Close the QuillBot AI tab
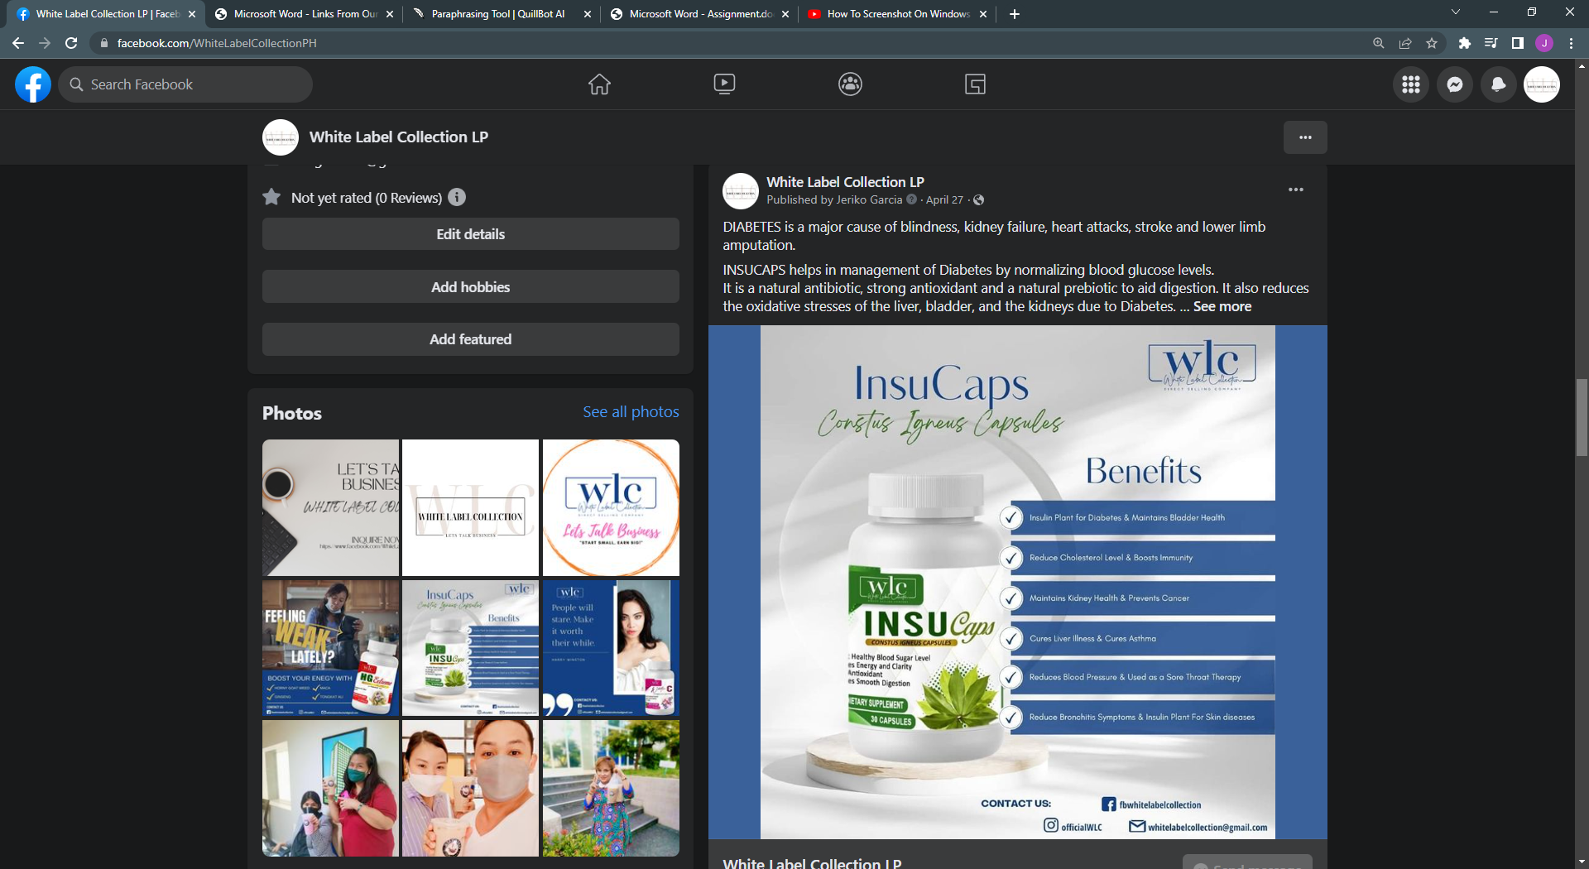This screenshot has width=1589, height=869. [x=588, y=14]
